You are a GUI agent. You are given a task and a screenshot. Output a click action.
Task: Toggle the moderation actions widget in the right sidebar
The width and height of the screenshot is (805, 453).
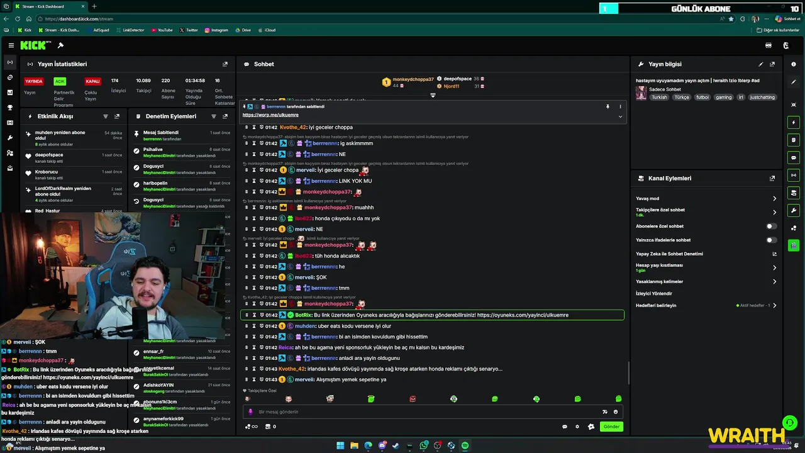point(794,140)
